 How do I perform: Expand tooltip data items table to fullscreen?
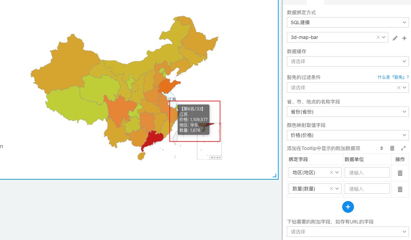click(x=403, y=148)
